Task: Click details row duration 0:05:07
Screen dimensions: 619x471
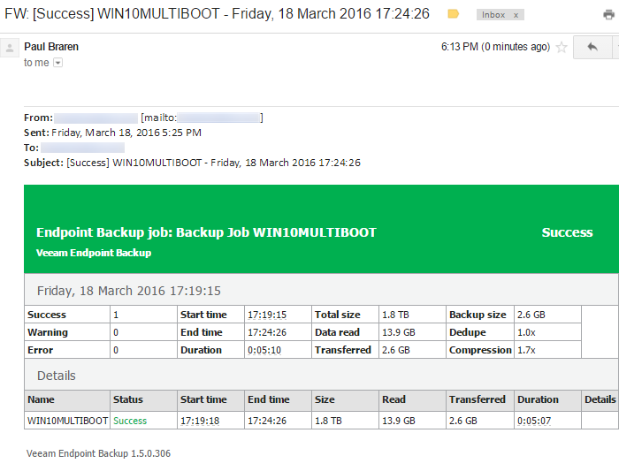Action: click(x=534, y=421)
